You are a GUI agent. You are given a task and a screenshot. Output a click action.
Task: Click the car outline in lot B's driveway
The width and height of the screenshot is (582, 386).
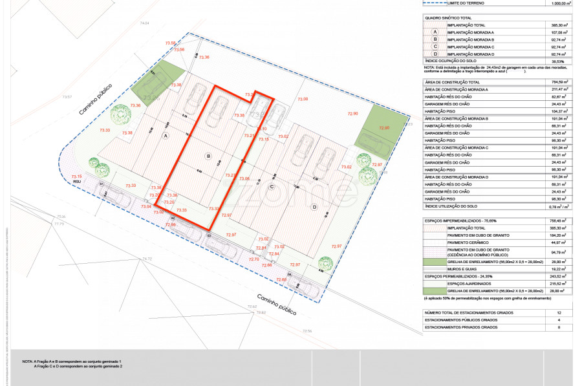tap(219, 109)
